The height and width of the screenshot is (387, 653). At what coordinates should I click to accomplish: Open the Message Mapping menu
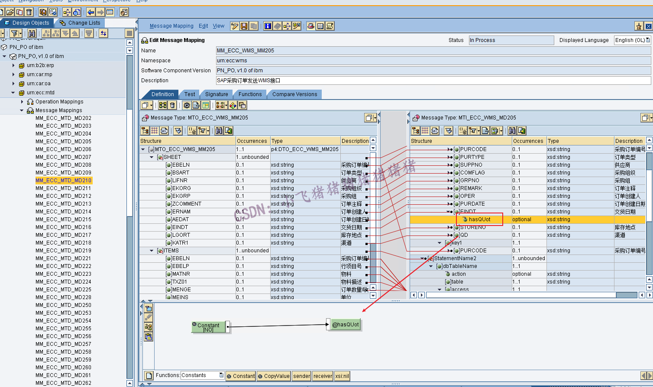171,26
